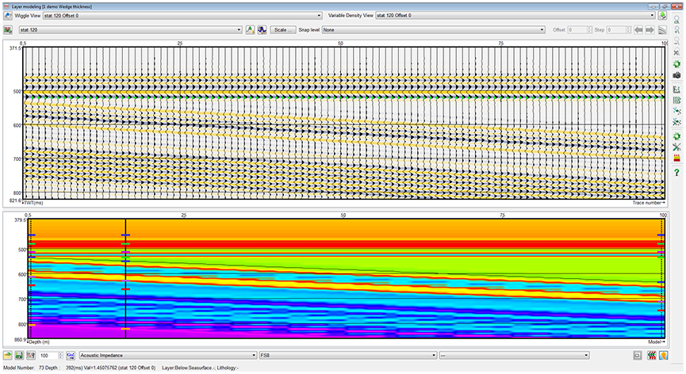Open the model folder icon at bottom left
This screenshot has width=686, height=374.
(x=7, y=357)
